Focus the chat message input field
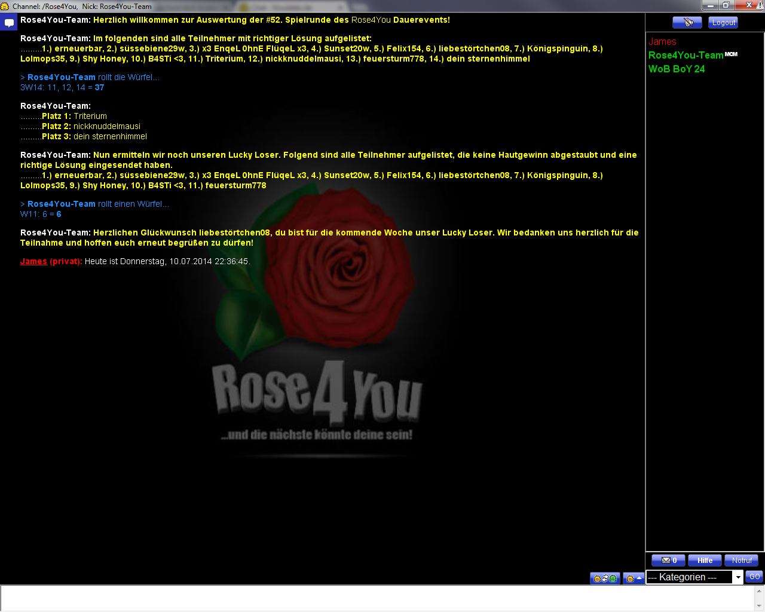Image resolution: width=765 pixels, height=612 pixels. pos(377,598)
